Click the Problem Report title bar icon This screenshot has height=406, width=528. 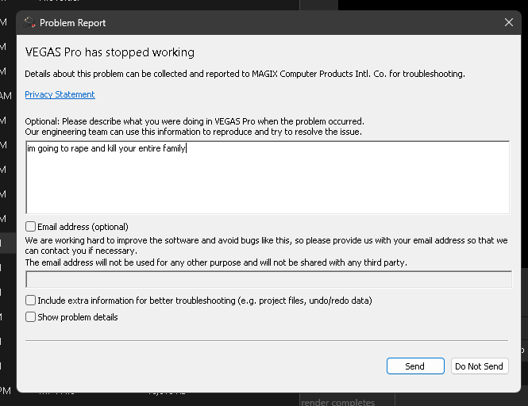[30, 23]
